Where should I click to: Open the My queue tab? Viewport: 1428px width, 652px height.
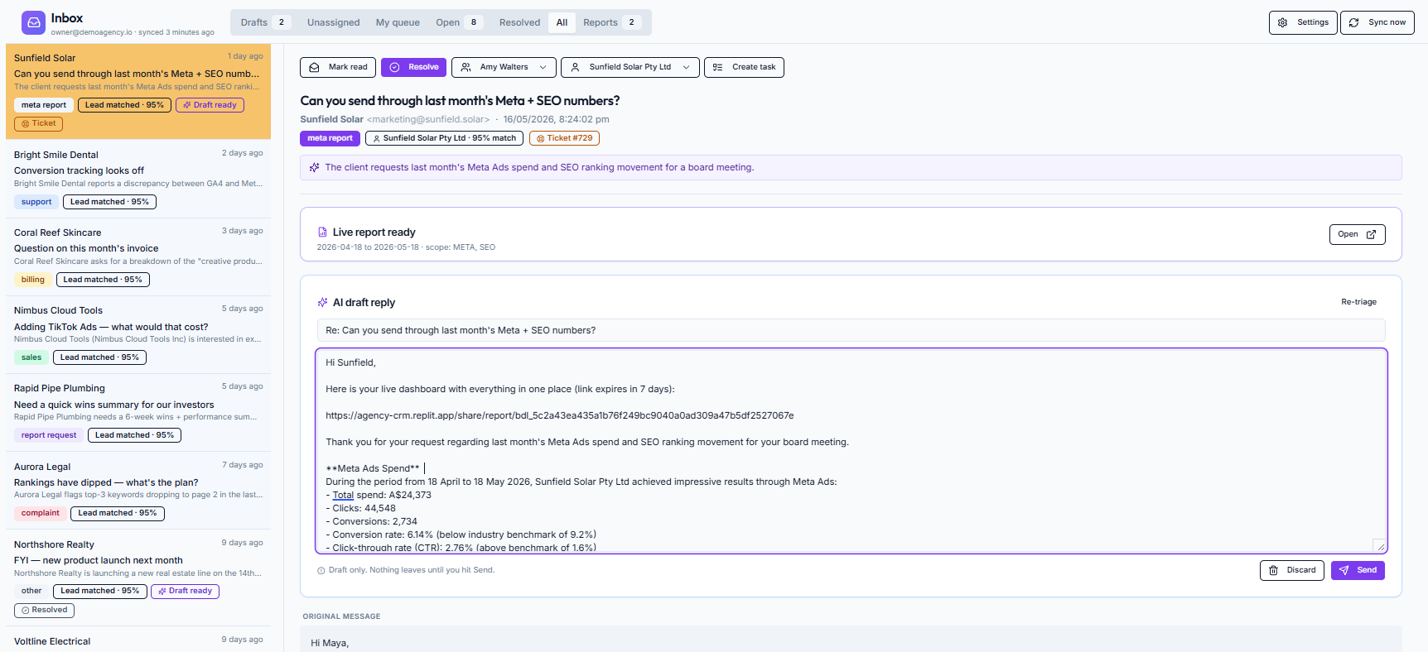[x=398, y=22]
